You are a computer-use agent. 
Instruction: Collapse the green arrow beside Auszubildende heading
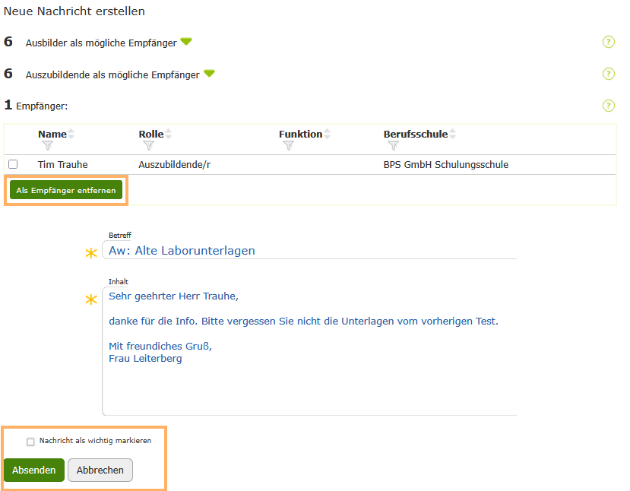point(210,74)
